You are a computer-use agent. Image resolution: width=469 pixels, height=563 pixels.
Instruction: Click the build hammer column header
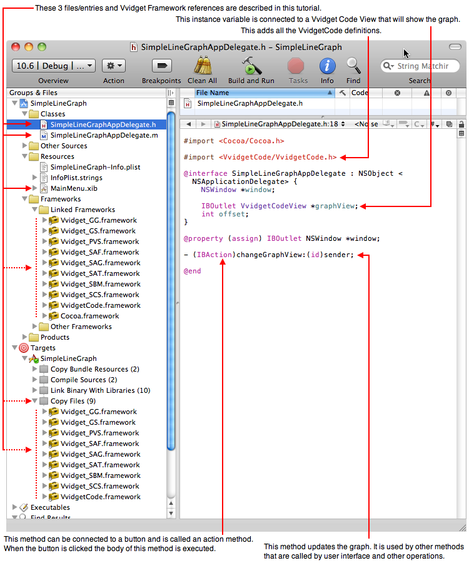coord(342,93)
